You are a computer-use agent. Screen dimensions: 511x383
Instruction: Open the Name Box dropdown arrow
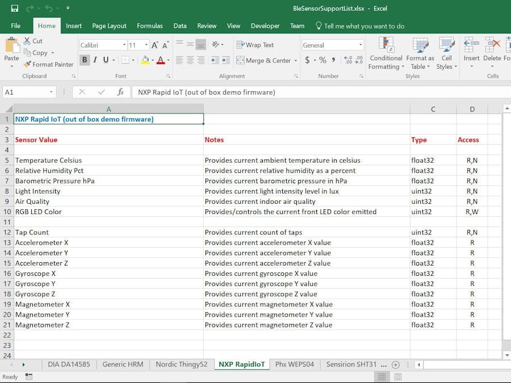51,92
